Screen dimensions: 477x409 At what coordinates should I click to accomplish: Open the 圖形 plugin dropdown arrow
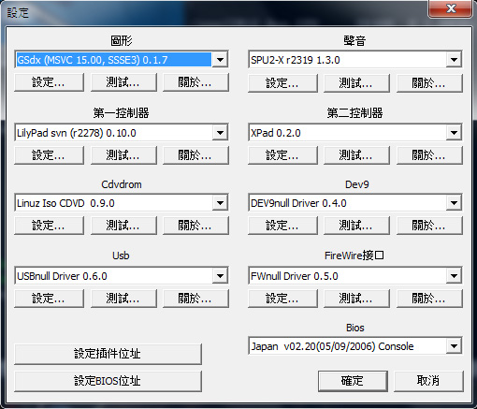(x=220, y=59)
